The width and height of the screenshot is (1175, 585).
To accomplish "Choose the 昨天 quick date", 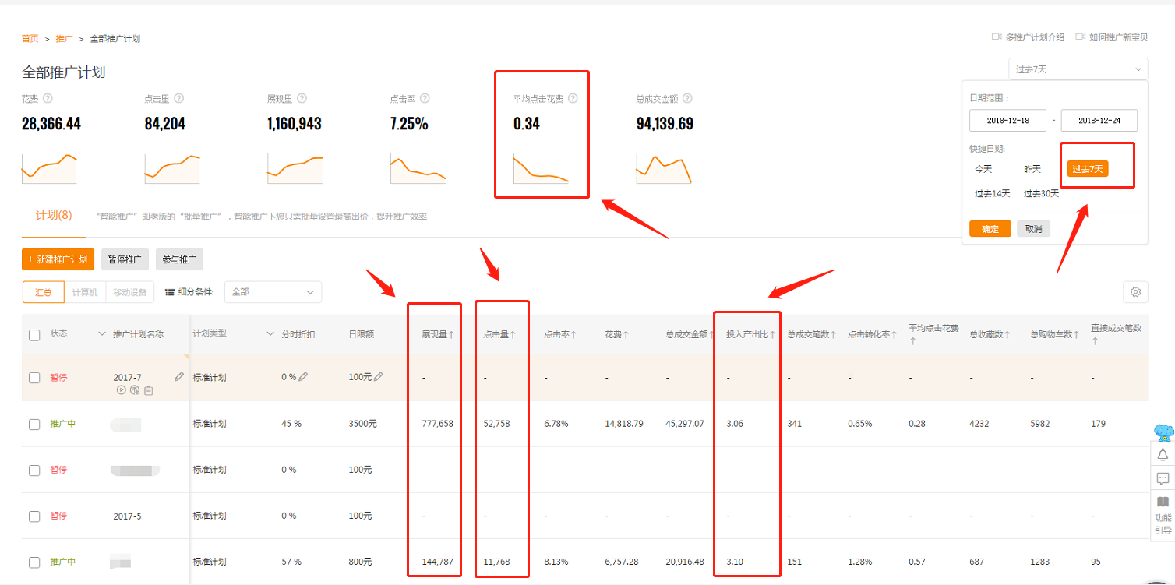I will tap(1032, 169).
